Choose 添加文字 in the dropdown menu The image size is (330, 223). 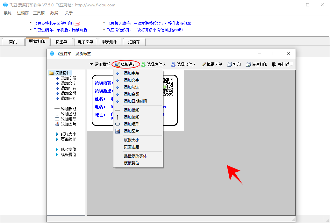coord(138,80)
